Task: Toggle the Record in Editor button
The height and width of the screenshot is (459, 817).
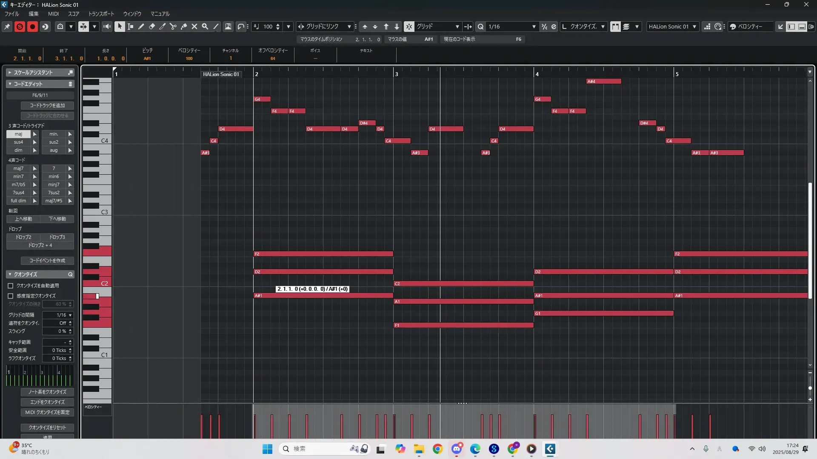Action: [x=32, y=26]
